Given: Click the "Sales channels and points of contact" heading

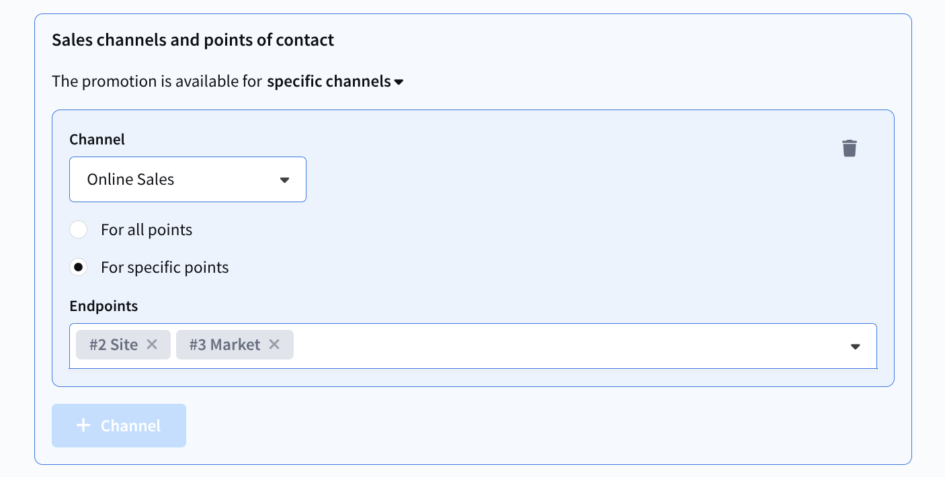Looking at the screenshot, I should point(193,40).
